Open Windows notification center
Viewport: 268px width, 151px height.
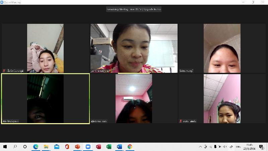[x=261, y=147]
